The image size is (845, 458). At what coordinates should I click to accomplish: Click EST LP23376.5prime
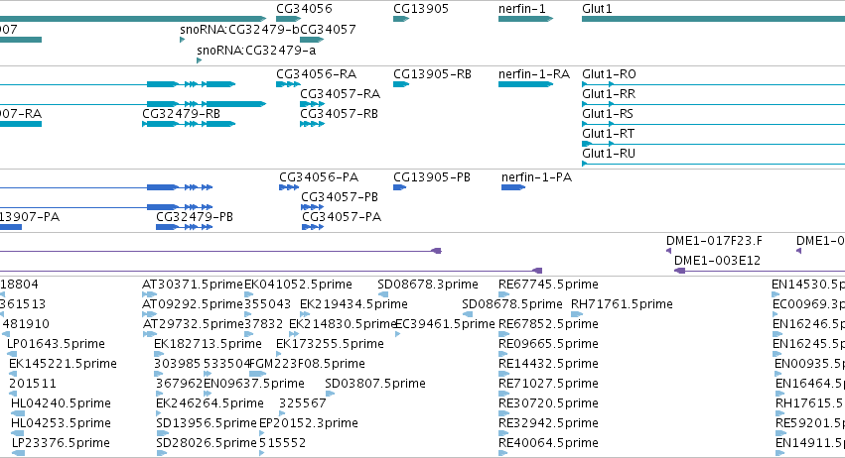pos(61,444)
